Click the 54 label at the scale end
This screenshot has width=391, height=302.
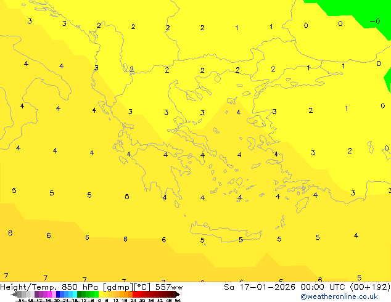(178, 300)
